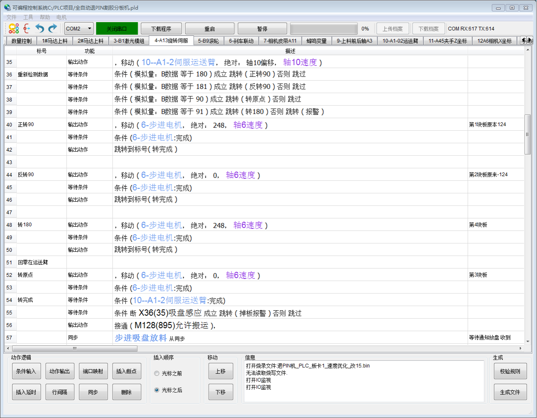
Task: Switch to the 3-B1激光模组 tab
Action: (x=129, y=41)
